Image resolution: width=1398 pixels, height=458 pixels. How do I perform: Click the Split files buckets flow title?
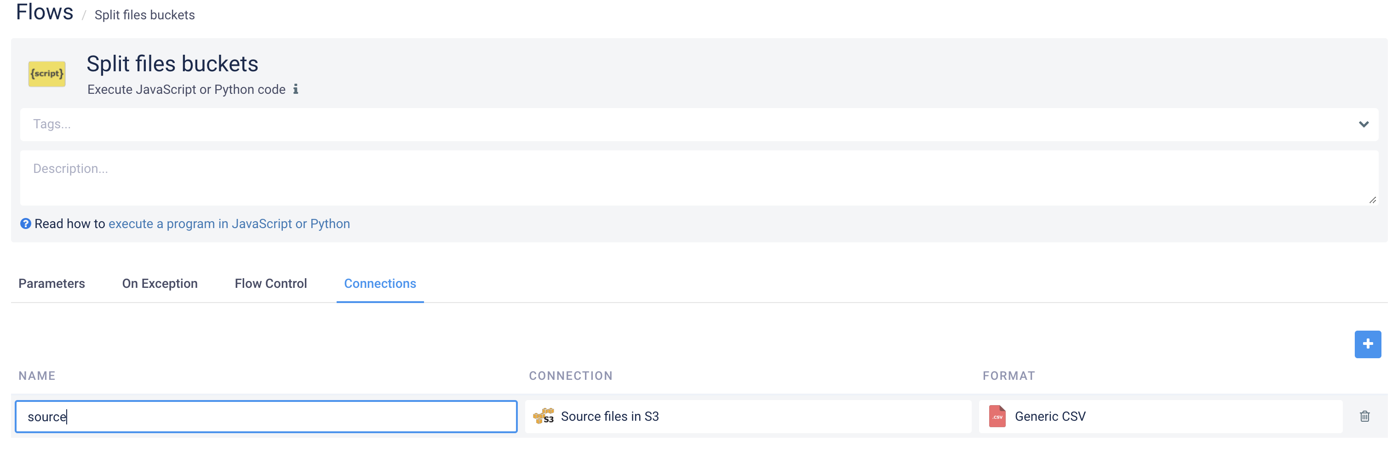point(172,64)
